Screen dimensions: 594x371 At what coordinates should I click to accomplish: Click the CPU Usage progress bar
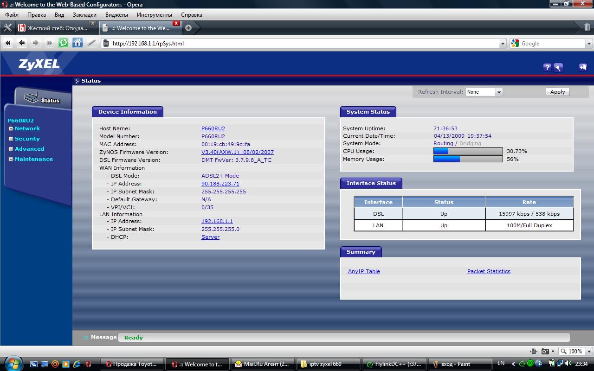[468, 151]
